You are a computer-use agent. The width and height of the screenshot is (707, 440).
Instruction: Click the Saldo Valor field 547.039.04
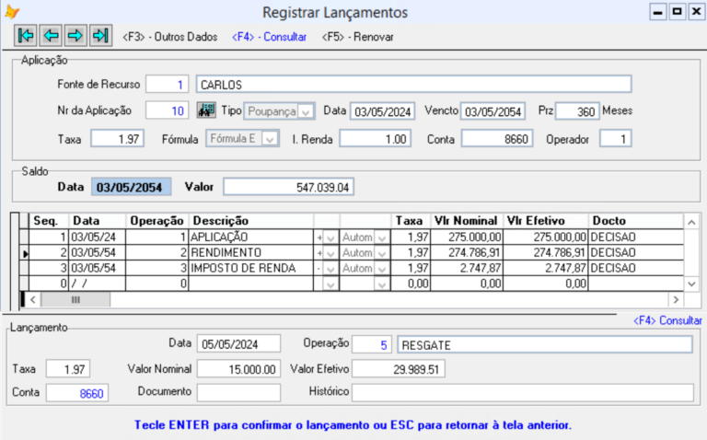tap(288, 187)
